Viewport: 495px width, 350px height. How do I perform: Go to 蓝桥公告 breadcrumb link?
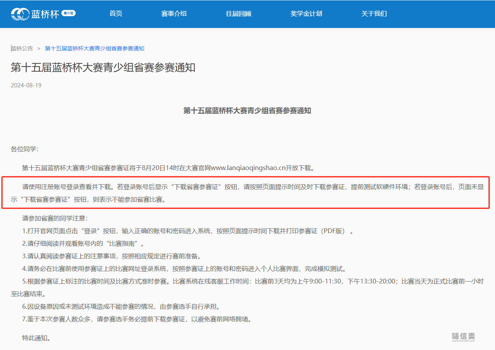(22, 48)
